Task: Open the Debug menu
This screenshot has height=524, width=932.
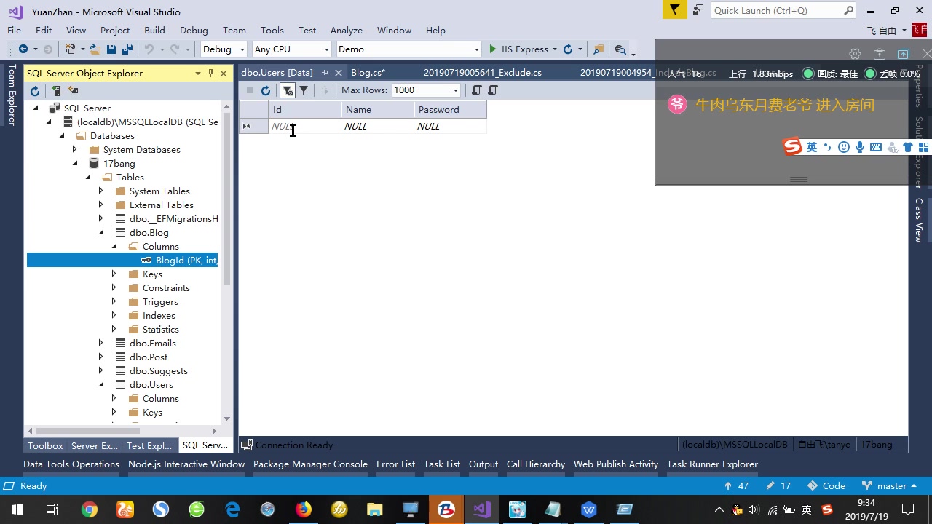Action: (194, 30)
